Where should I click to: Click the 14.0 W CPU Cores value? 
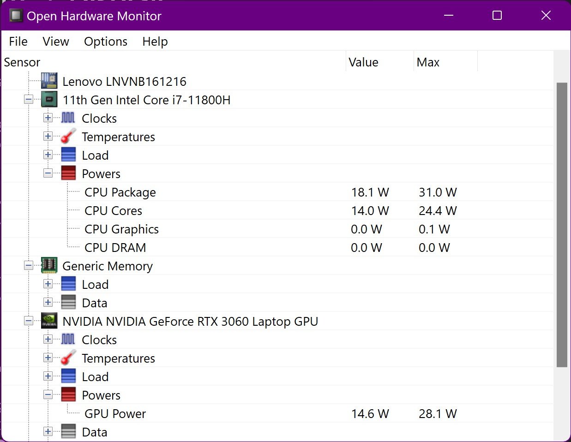(370, 210)
